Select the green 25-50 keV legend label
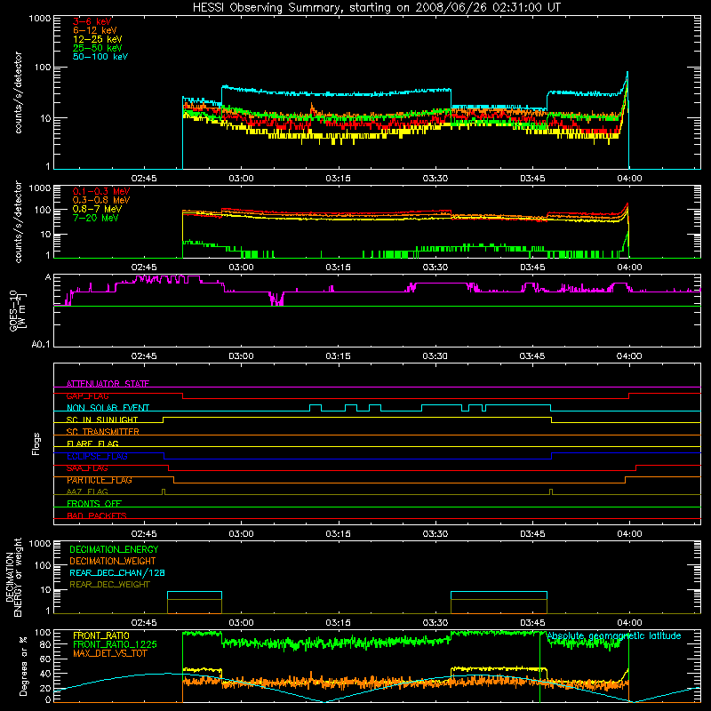 tap(98, 48)
